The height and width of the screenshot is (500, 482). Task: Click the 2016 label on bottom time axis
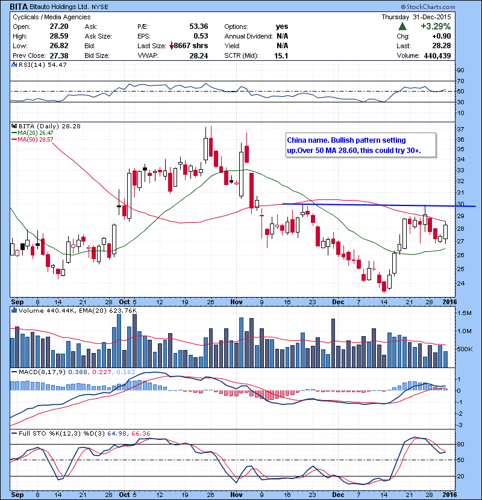(449, 495)
